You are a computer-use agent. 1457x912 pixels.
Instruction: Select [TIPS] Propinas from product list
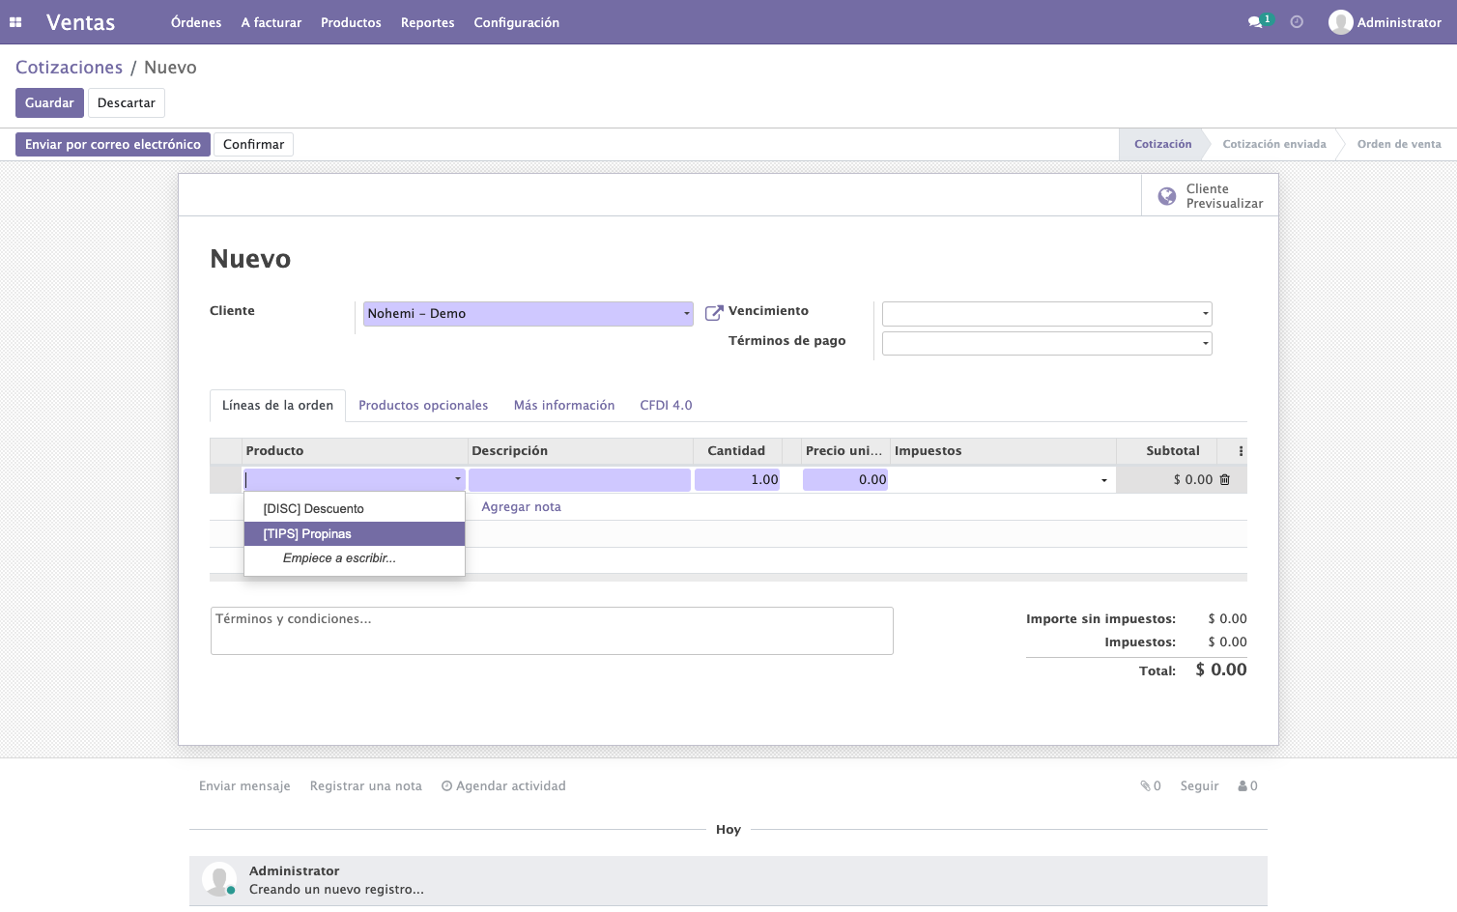tap(355, 534)
